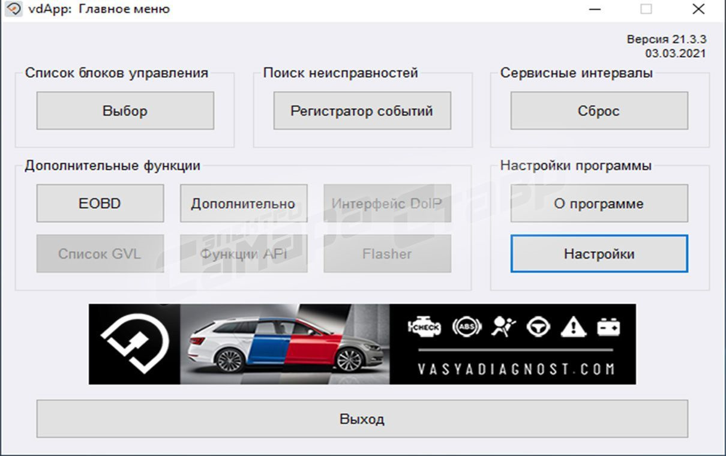Click the check engine icon in banner
Viewport: 726px width, 456px height.
coord(425,327)
